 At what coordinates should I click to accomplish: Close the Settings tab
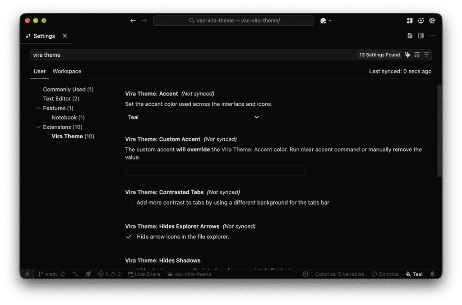pyautogui.click(x=65, y=36)
